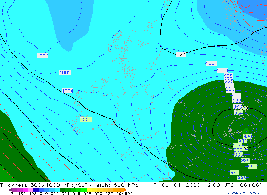Click the 990 isobar label south of the low
The image size is (267, 195).
click(x=245, y=160)
